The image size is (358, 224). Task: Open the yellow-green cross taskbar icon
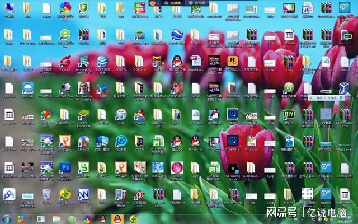tap(133, 220)
